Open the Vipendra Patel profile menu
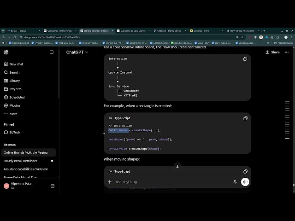This screenshot has width=295, height=221. click(22, 186)
